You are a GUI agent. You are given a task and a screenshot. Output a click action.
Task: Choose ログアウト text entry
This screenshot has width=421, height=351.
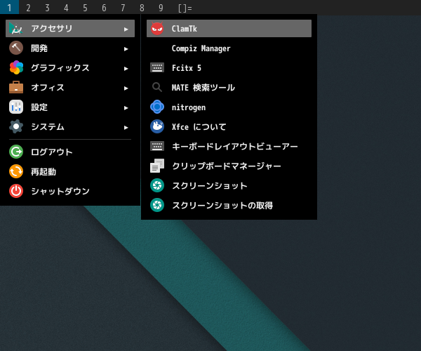pyautogui.click(x=52, y=152)
